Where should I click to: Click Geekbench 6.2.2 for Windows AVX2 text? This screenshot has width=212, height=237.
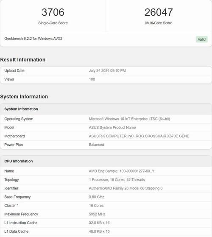coord(33,39)
